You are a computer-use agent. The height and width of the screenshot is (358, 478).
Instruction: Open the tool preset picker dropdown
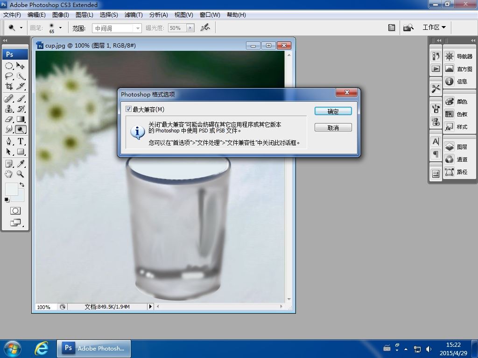pyautogui.click(x=21, y=28)
